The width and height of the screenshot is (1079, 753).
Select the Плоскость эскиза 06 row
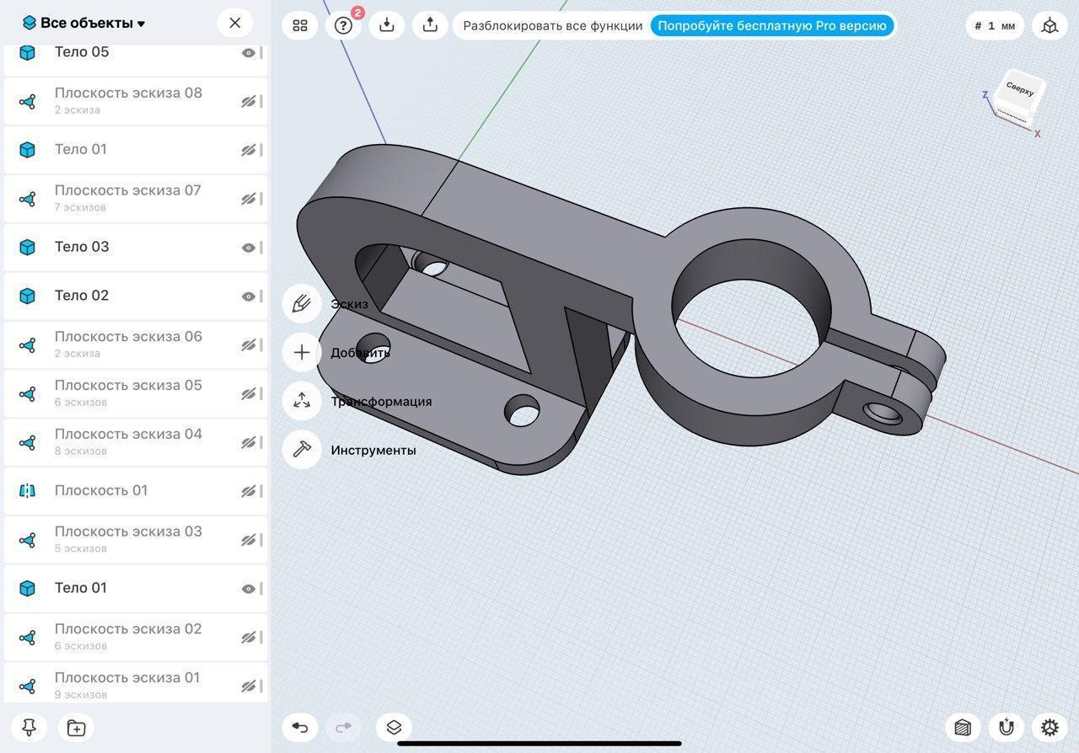136,344
